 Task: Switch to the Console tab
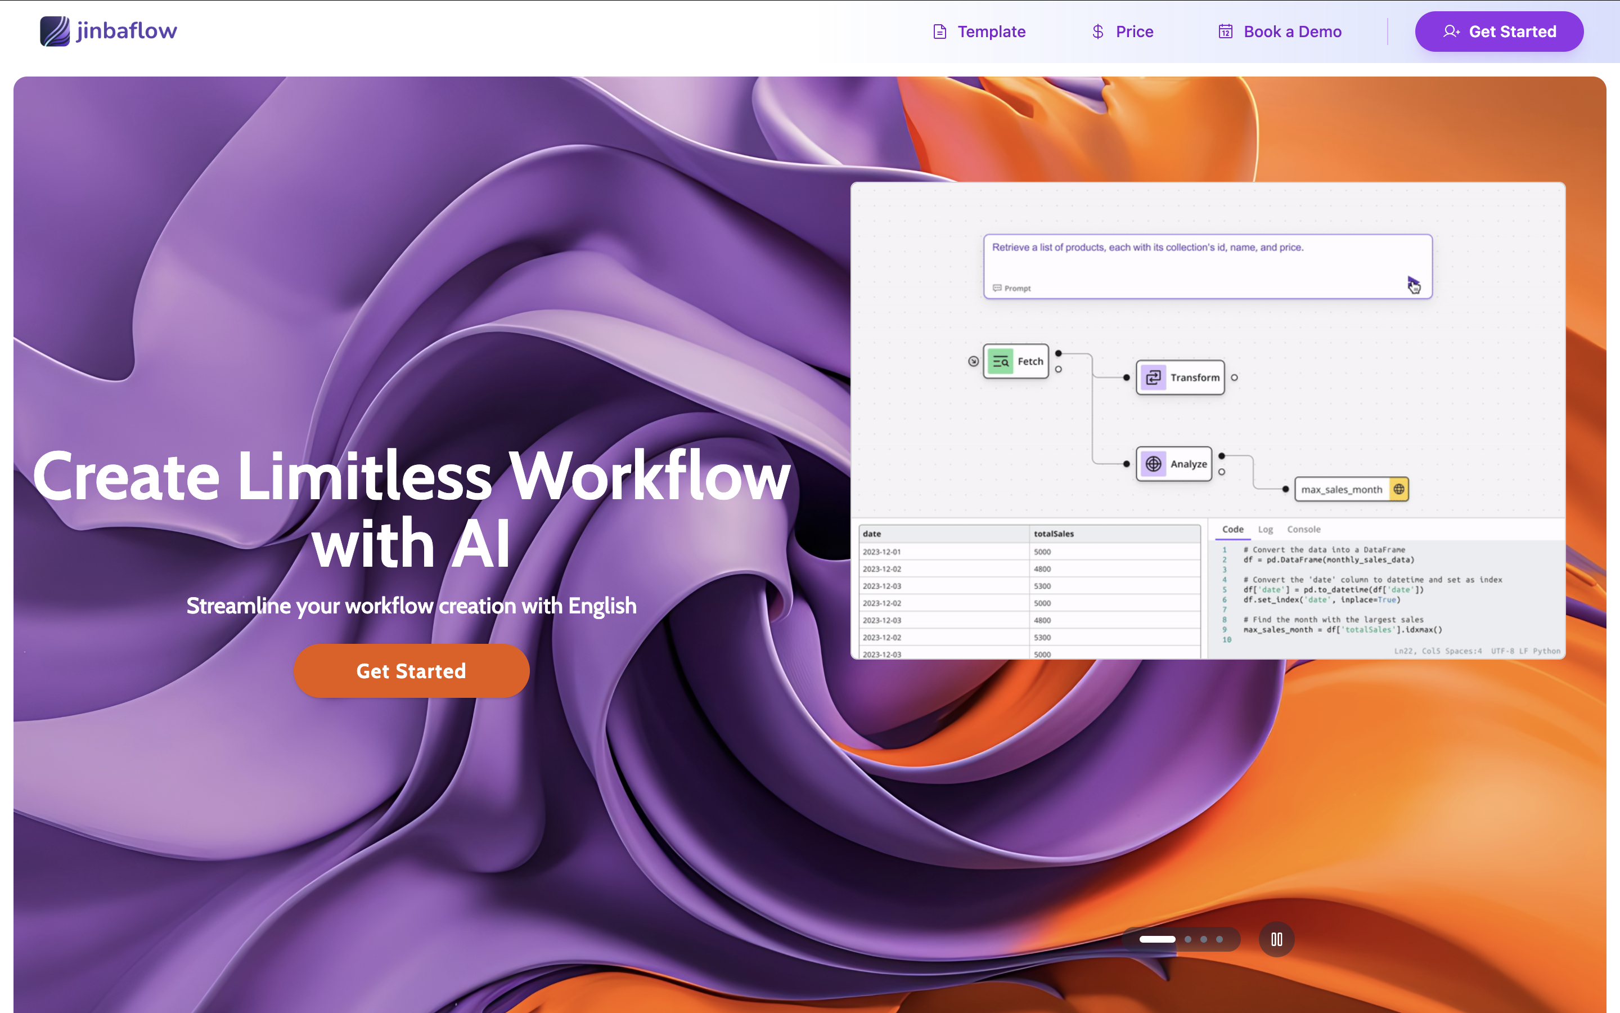pyautogui.click(x=1303, y=529)
